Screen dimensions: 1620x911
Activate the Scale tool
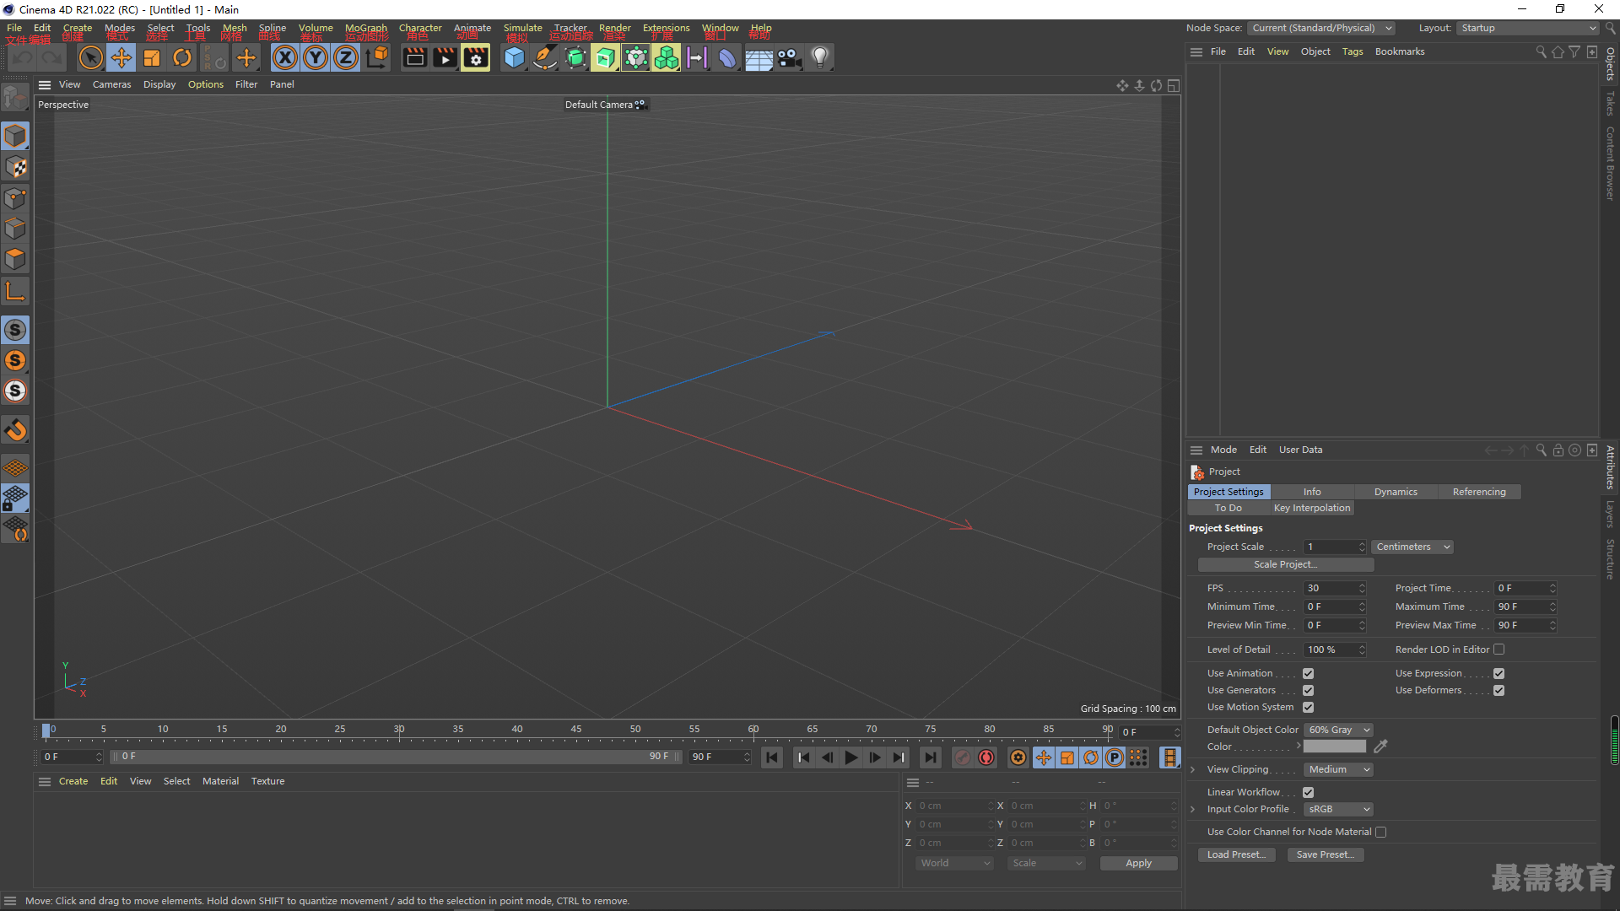[152, 58]
